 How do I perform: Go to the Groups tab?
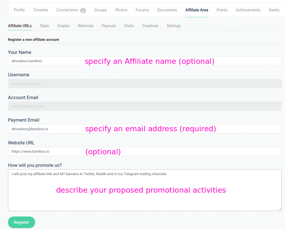(100, 10)
